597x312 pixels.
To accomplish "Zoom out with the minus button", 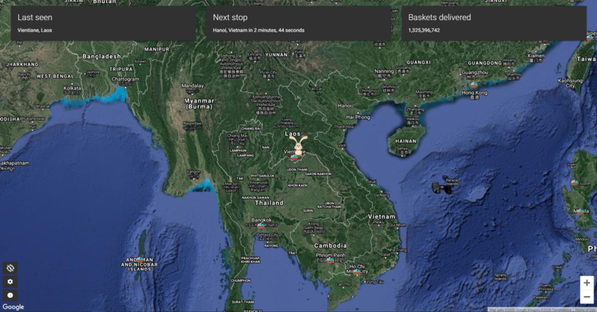I will pos(587,297).
